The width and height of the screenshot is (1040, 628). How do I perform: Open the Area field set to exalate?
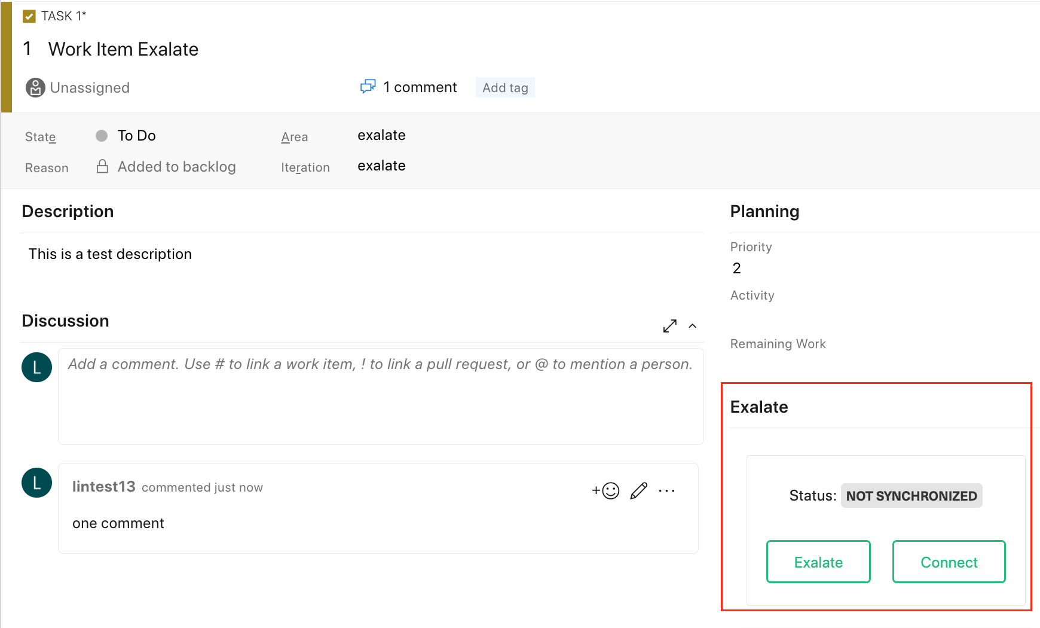click(381, 135)
